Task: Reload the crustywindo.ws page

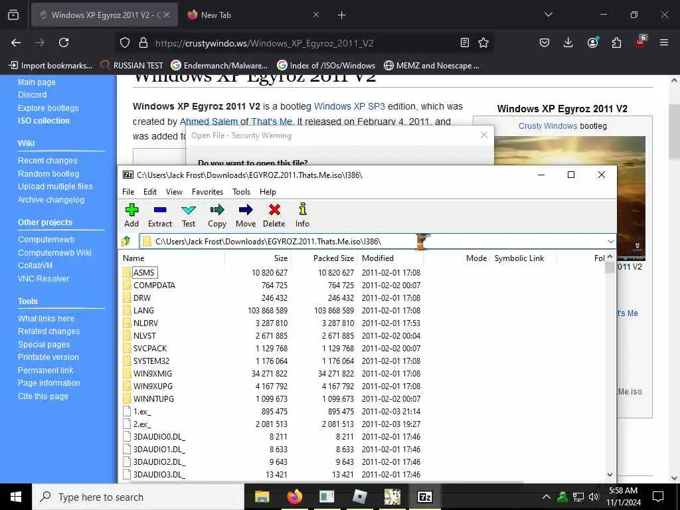Action: 64,42
